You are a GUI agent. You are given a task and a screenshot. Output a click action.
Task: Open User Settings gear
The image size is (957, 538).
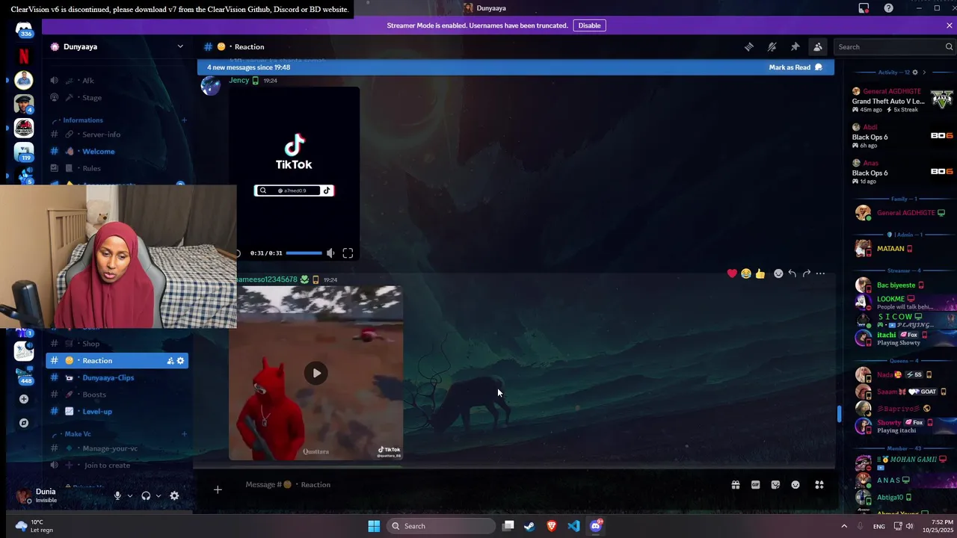coord(174,495)
